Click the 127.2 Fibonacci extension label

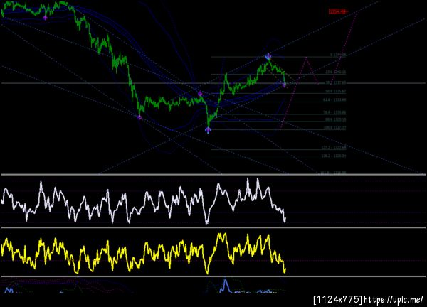pos(334,147)
